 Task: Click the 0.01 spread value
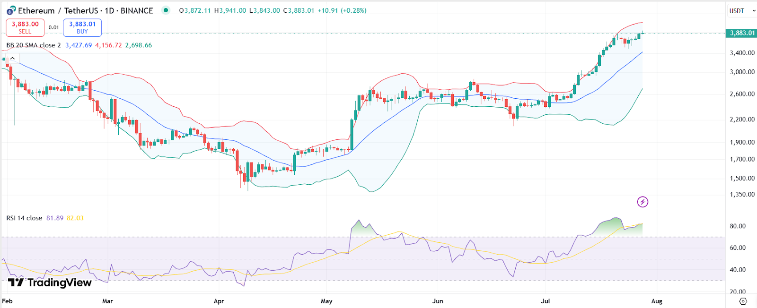[x=54, y=27]
